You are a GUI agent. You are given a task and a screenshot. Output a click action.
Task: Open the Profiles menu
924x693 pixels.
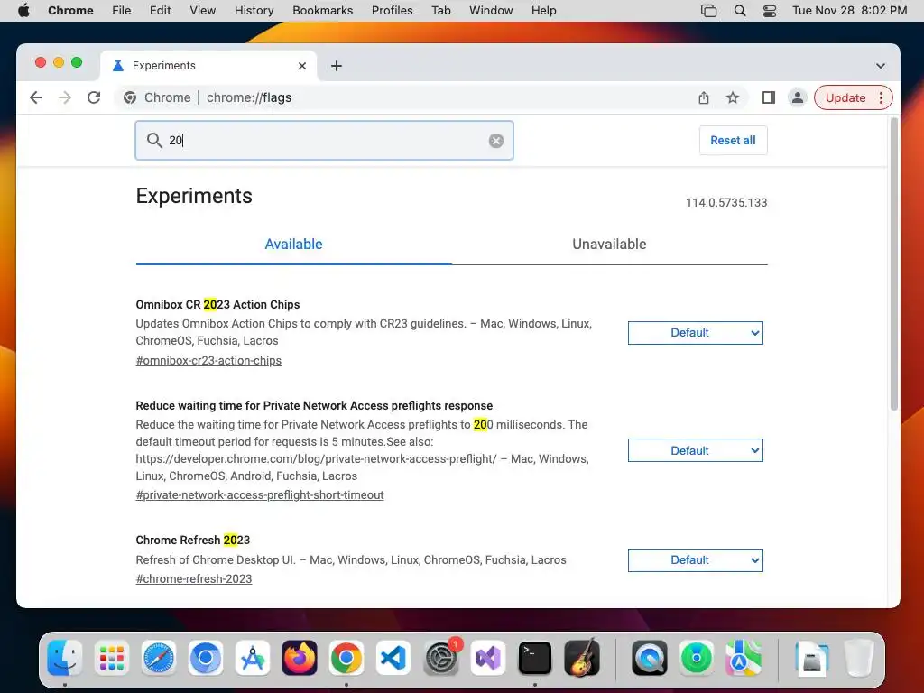click(x=392, y=11)
